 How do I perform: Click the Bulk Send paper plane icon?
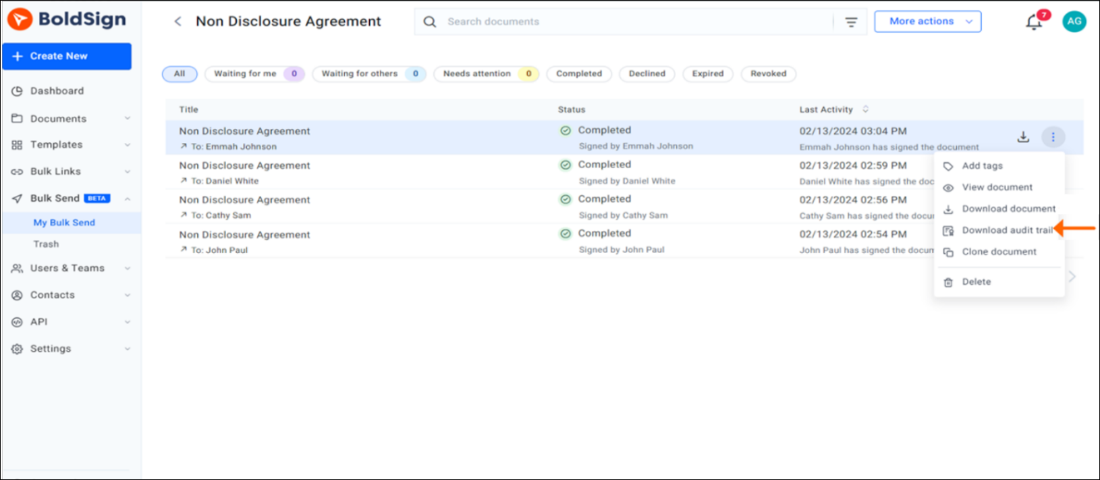point(17,198)
